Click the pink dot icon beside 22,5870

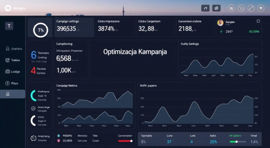[x=58, y=141]
